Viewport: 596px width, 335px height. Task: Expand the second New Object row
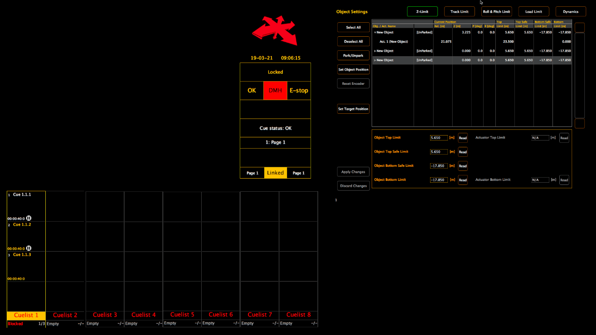point(375,51)
